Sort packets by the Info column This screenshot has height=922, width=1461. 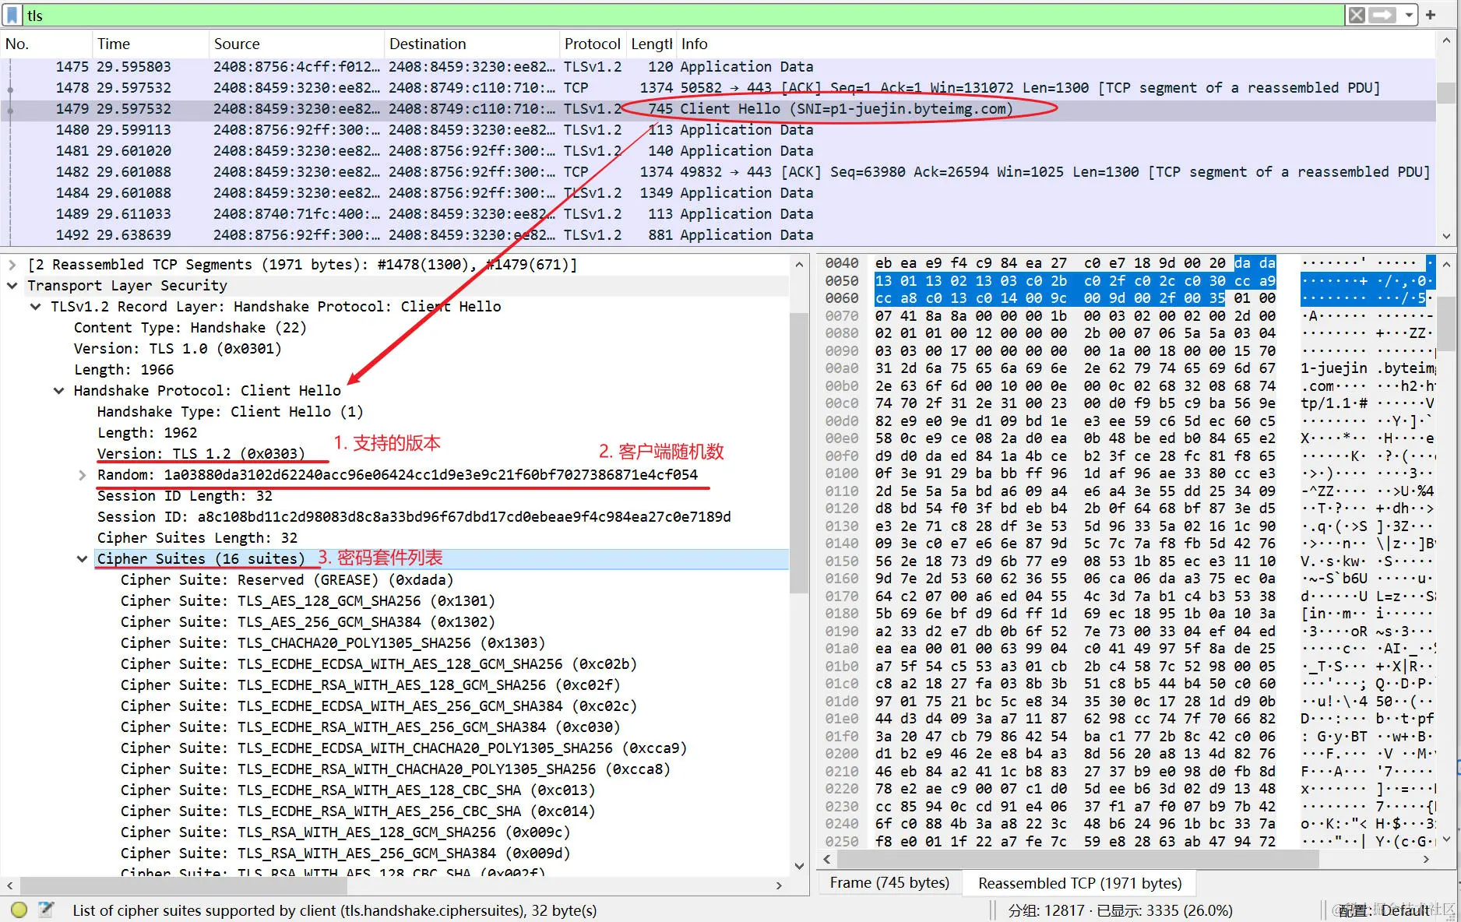(1056, 44)
